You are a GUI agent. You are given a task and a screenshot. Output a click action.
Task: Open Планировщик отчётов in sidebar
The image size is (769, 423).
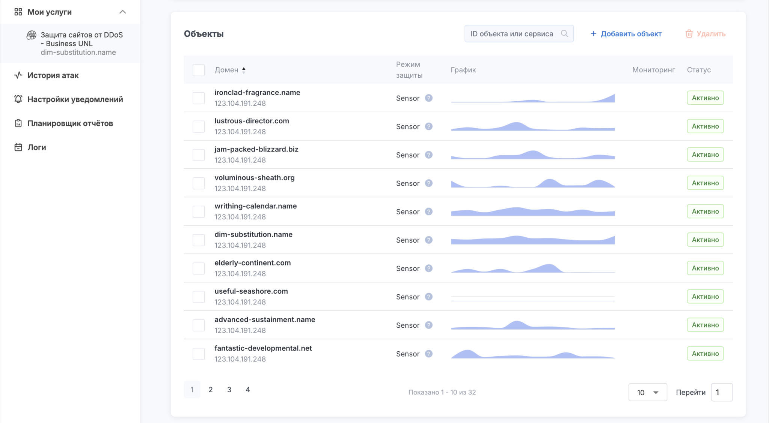pos(70,123)
